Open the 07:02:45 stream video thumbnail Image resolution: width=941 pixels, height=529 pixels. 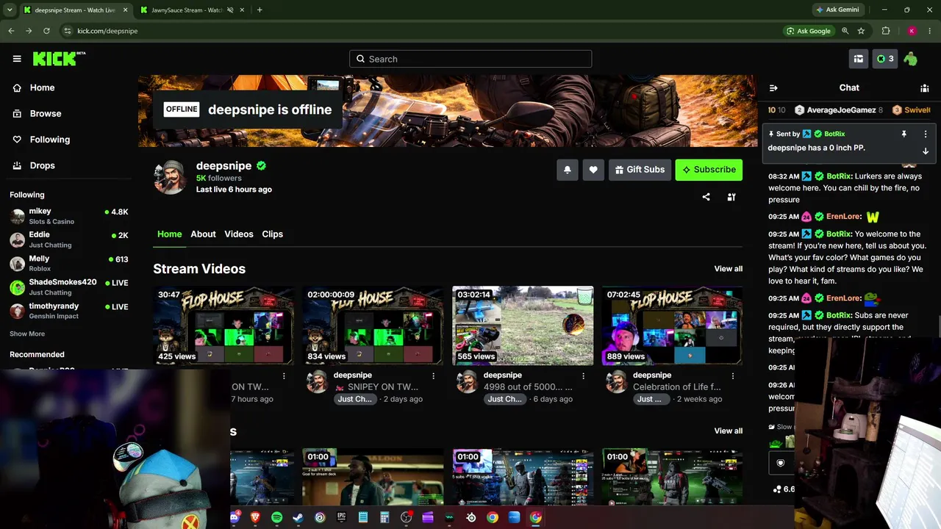pos(672,325)
